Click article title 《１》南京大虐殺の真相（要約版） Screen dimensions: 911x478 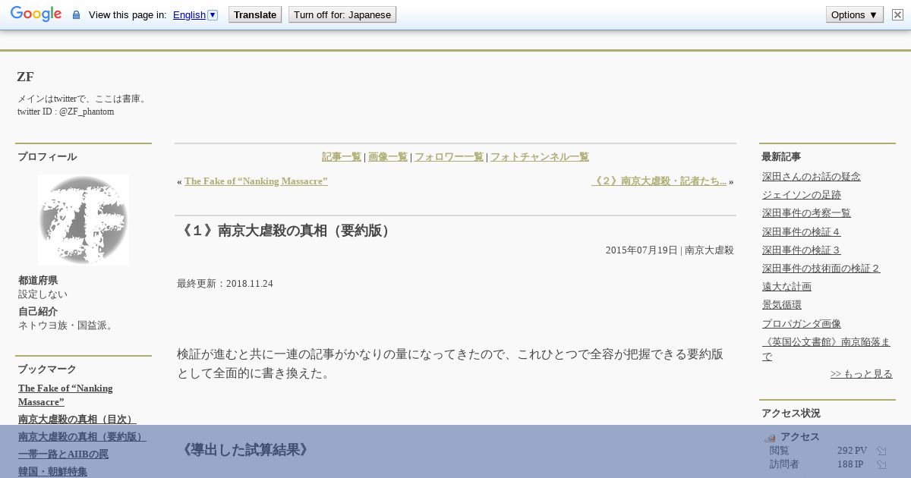pyautogui.click(x=285, y=231)
